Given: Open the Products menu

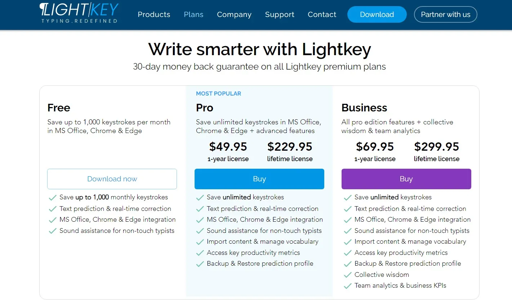Looking at the screenshot, I should [x=154, y=14].
